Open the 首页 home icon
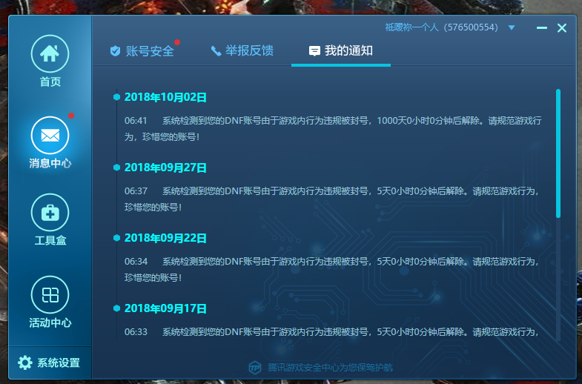Viewport: 582px width, 384px height. [x=50, y=53]
